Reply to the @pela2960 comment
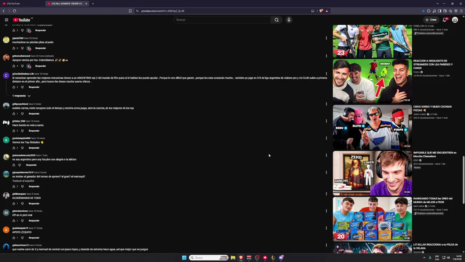This screenshot has width=465, height=262. point(40,48)
